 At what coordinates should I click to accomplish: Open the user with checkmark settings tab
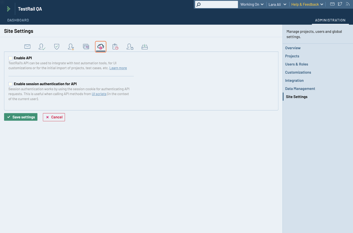42,47
